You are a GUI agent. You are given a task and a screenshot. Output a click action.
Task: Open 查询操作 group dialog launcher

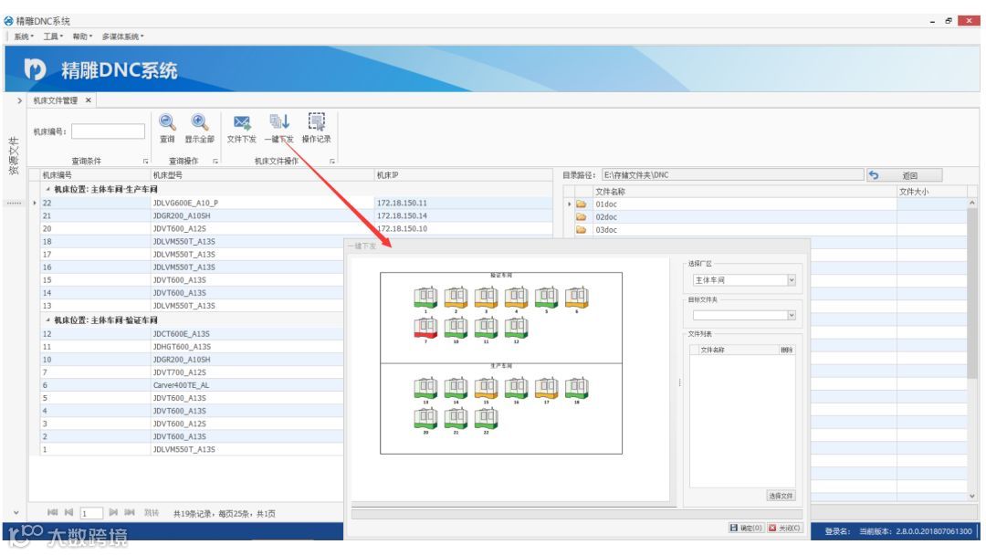[x=215, y=162]
